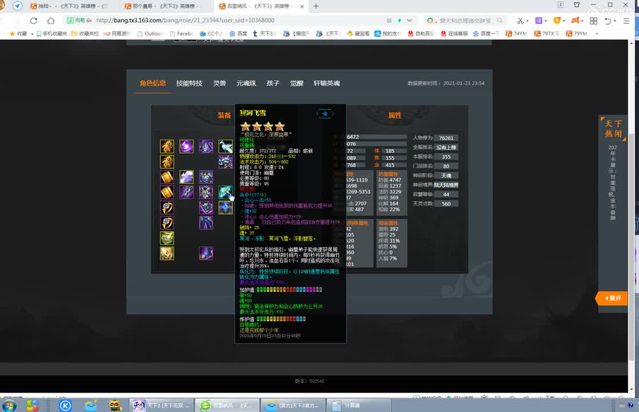This screenshot has width=639, height=412.
Task: Collapse the 冥河飞雪 tooltip arrow button
Action: click(325, 113)
